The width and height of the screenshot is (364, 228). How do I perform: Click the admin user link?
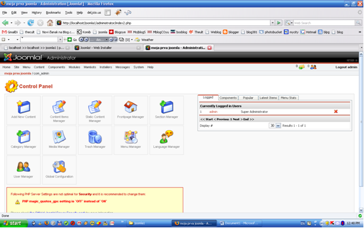tap(213, 112)
